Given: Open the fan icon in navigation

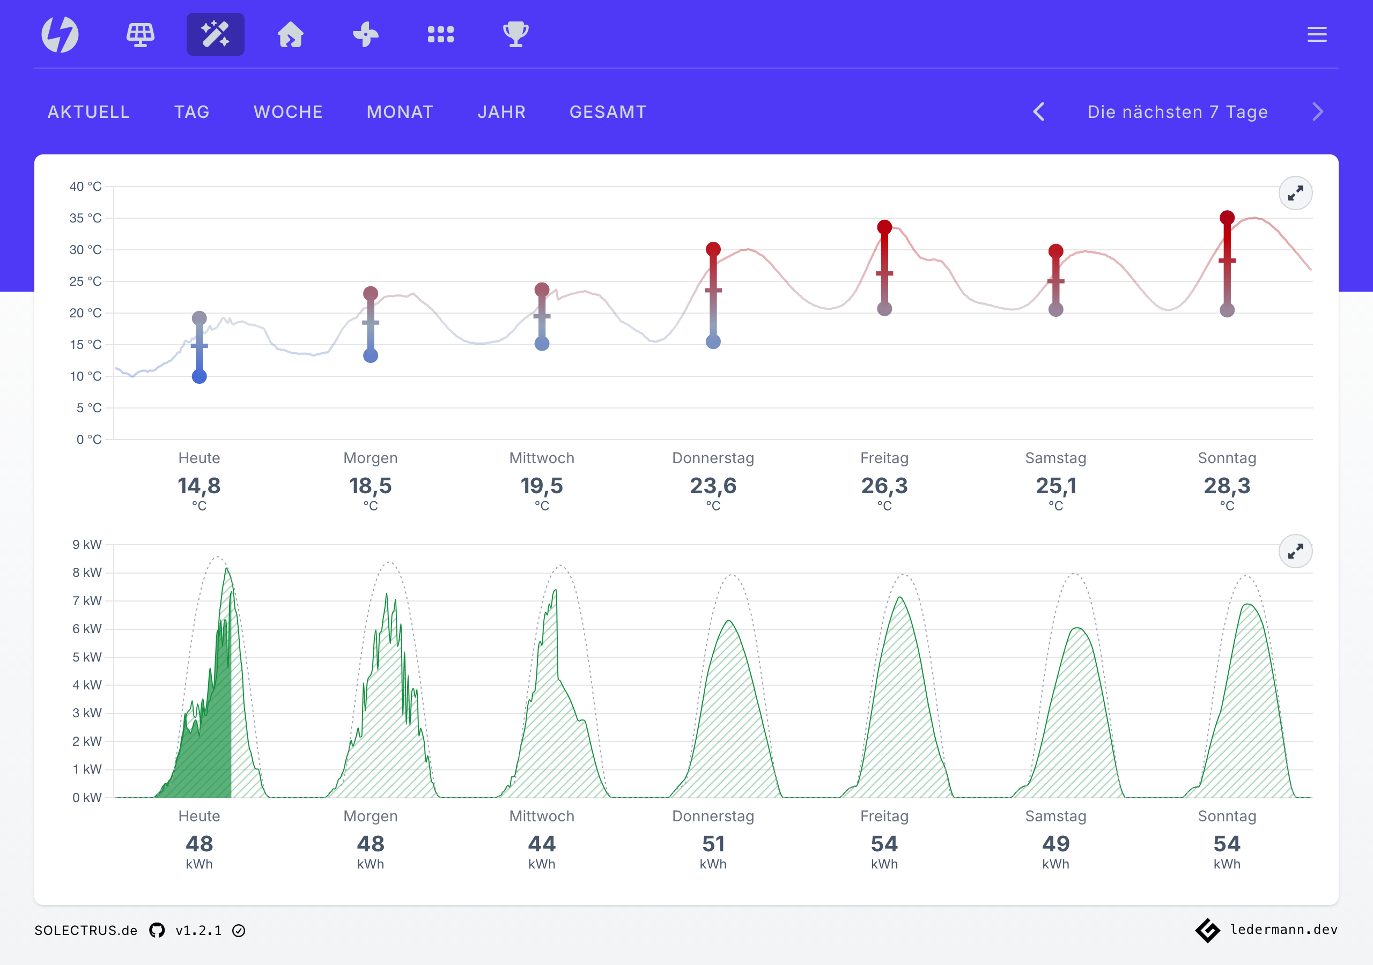Looking at the screenshot, I should 365,34.
